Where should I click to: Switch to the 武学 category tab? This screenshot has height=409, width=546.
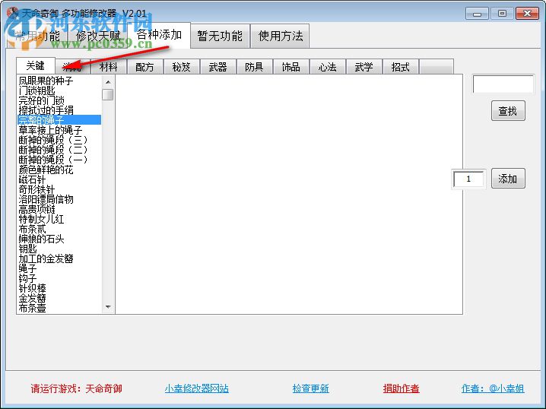coord(364,66)
